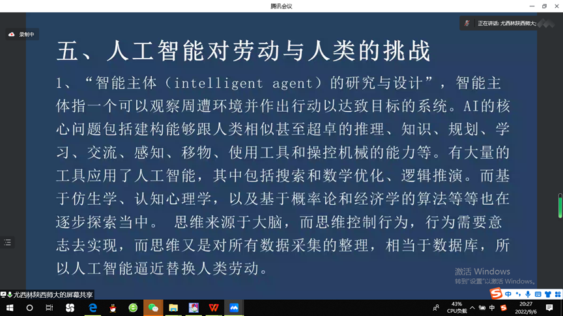
Task: Open Microsoft Edge from the taskbar
Action: [93, 308]
